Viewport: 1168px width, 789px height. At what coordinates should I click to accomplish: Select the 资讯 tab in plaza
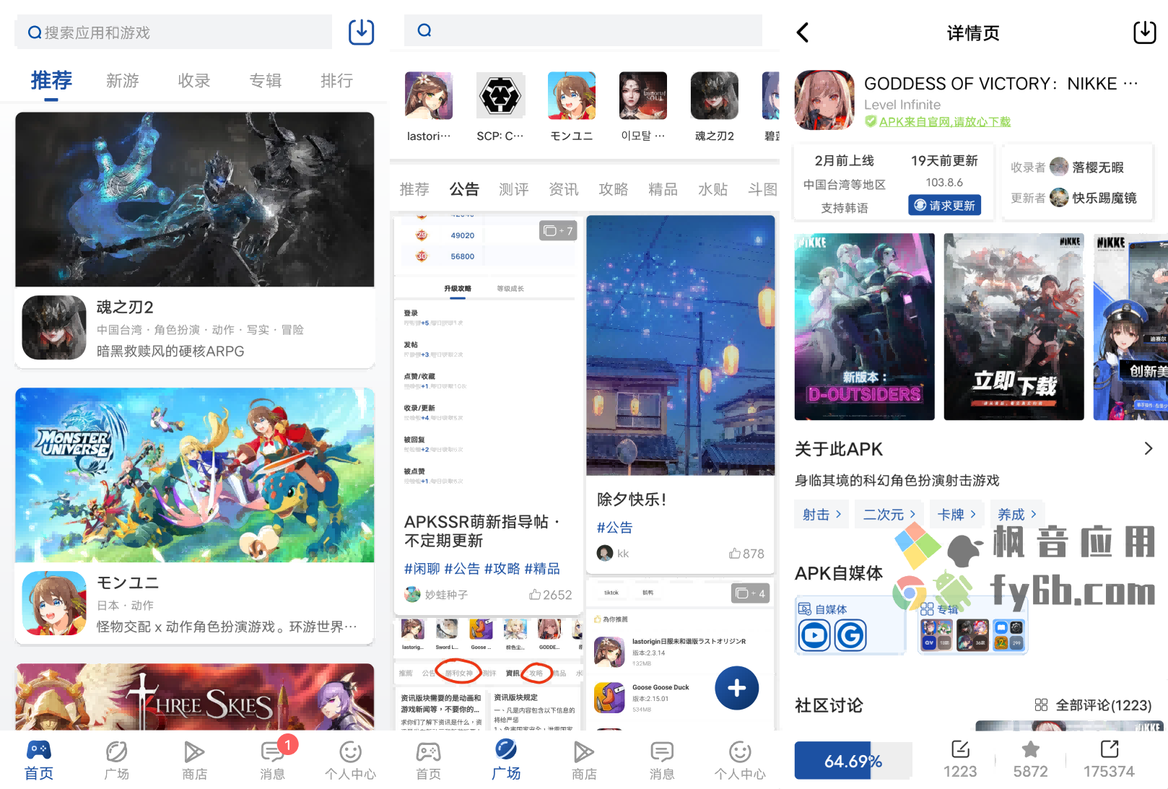point(564,189)
